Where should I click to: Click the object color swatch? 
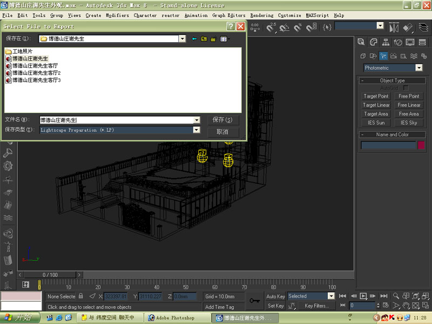tap(421, 145)
